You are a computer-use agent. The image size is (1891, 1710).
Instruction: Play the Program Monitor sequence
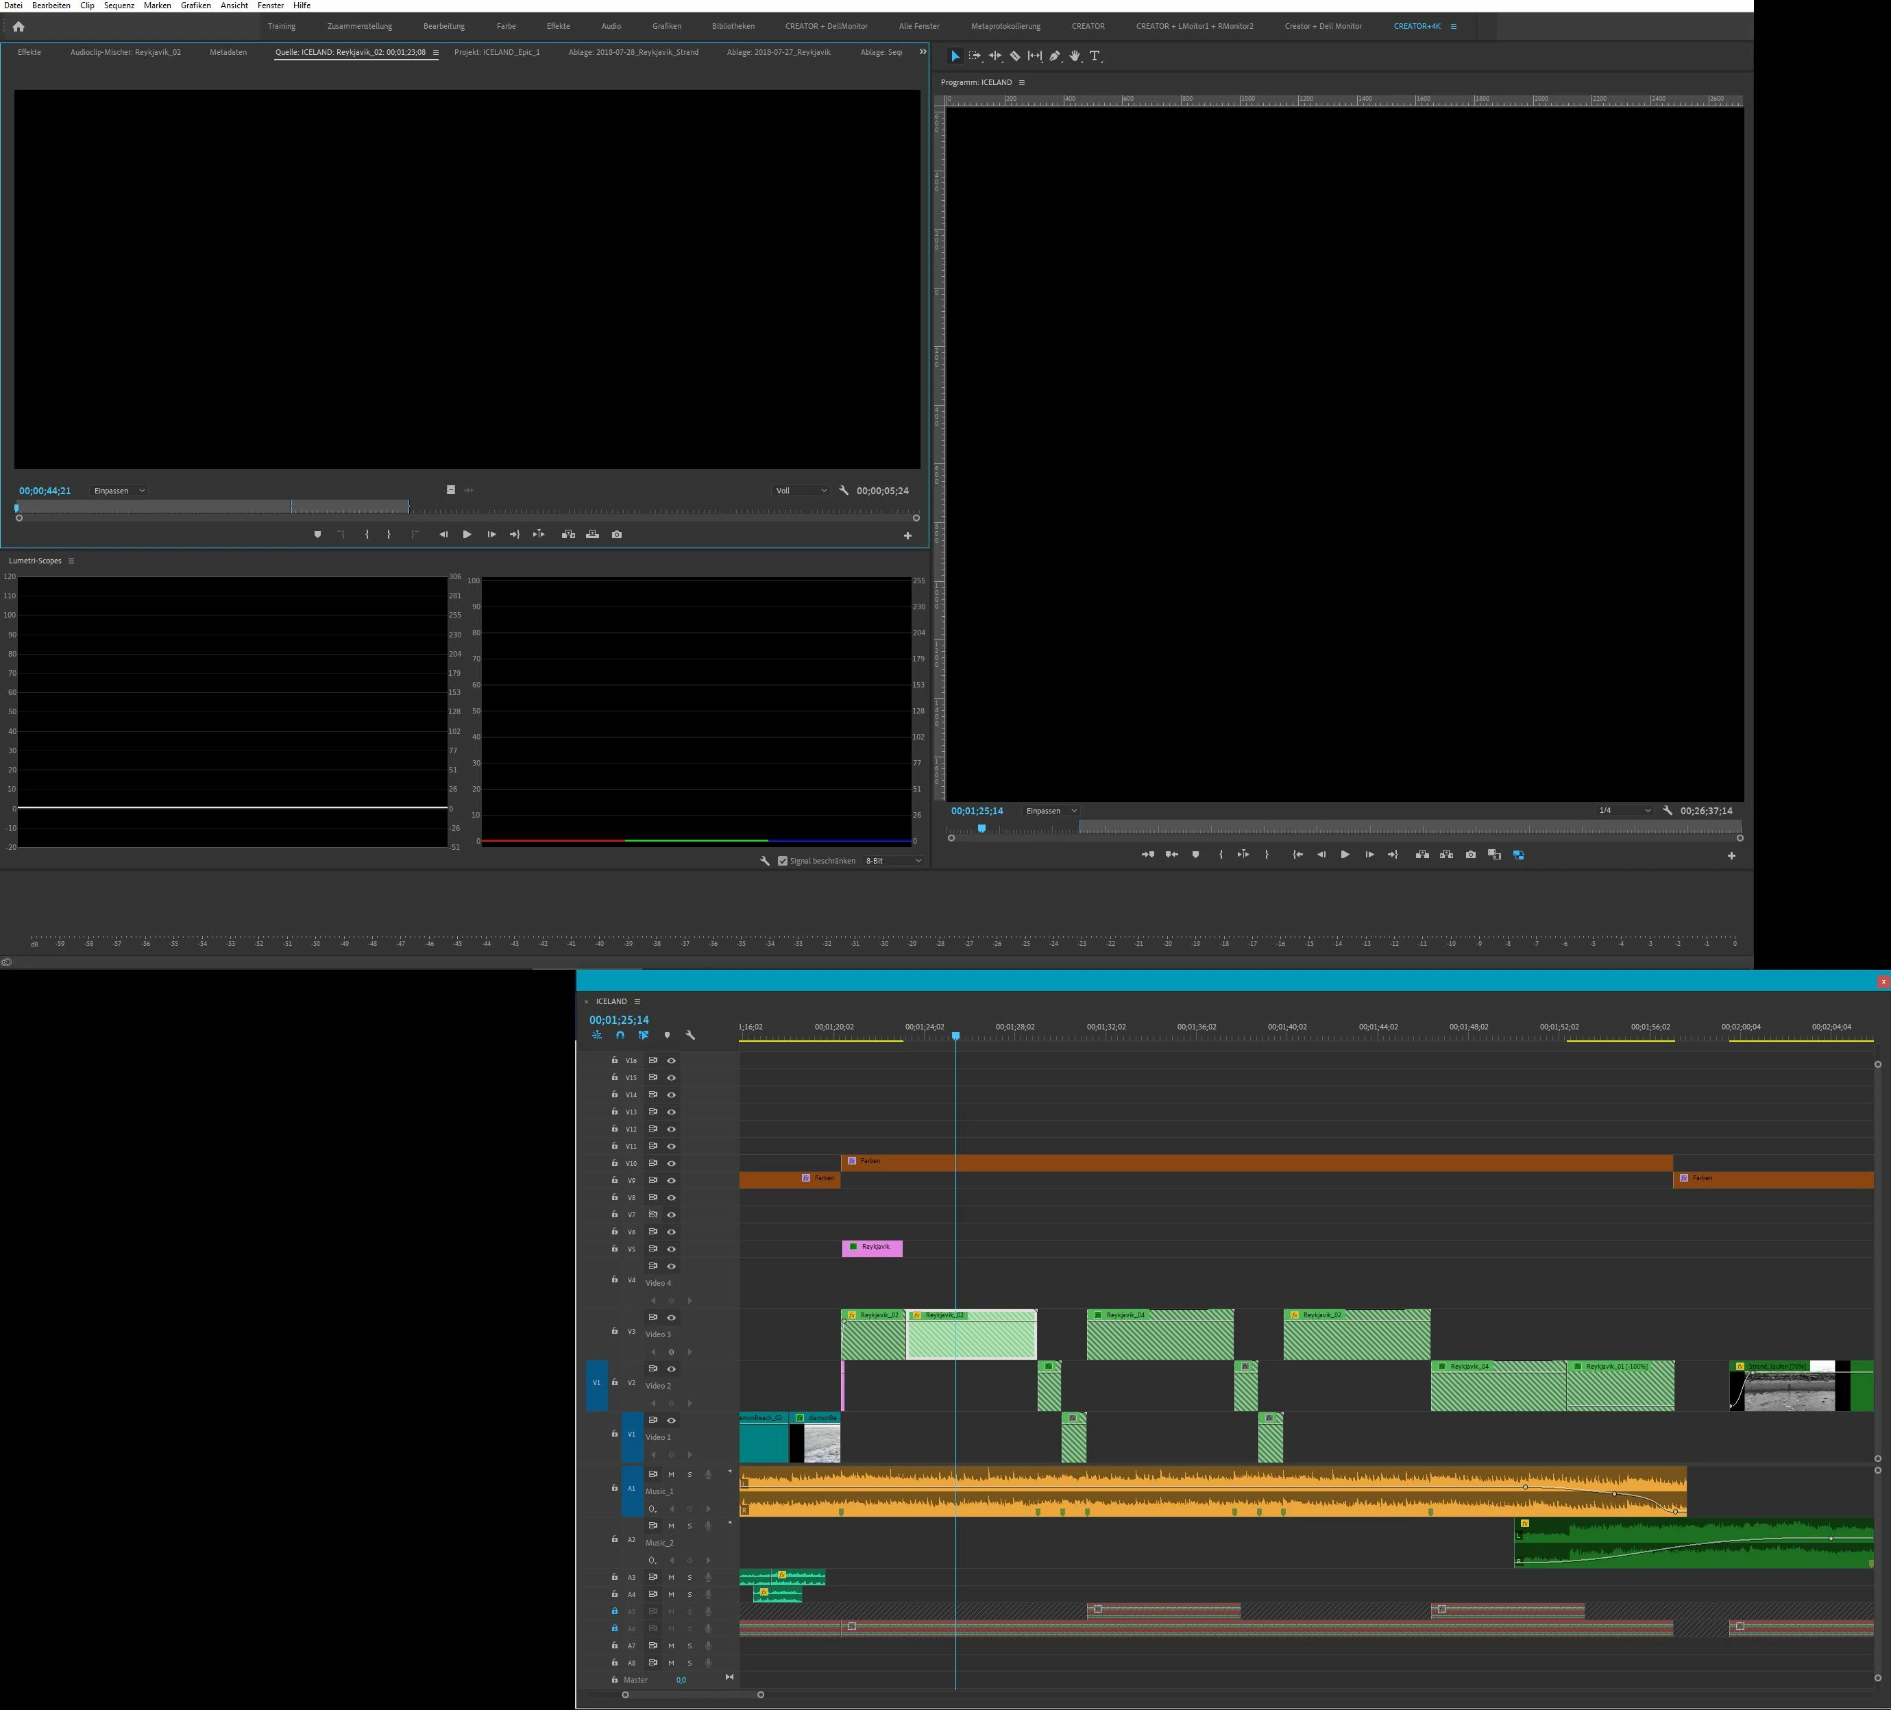(x=1345, y=855)
